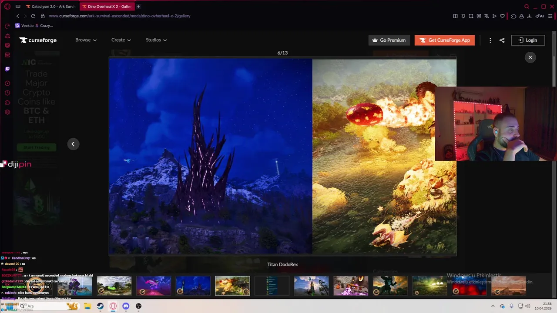Open the GX Corner gamepad icon
Screen dimensions: 557x313
point(18,7)
